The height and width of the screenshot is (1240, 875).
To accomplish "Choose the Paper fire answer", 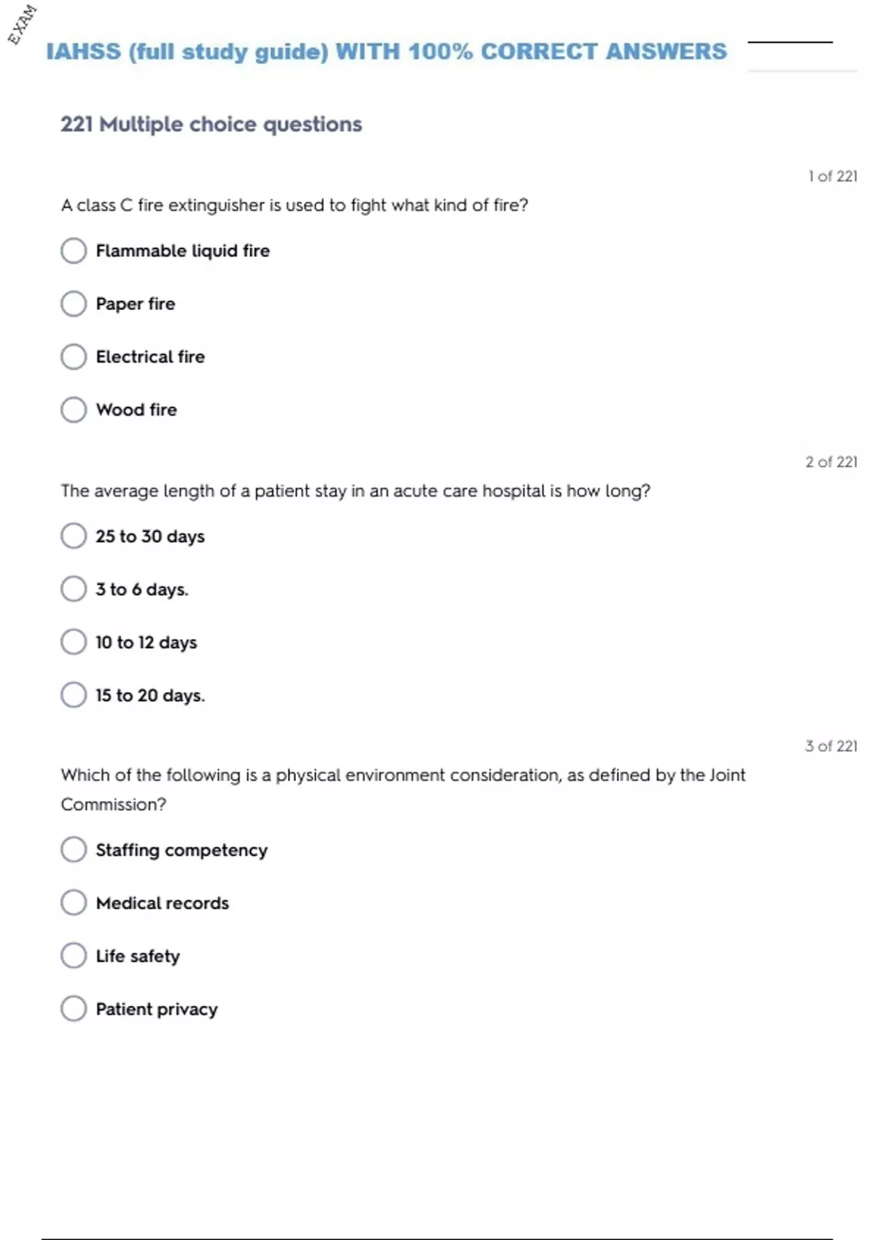I will coord(74,304).
